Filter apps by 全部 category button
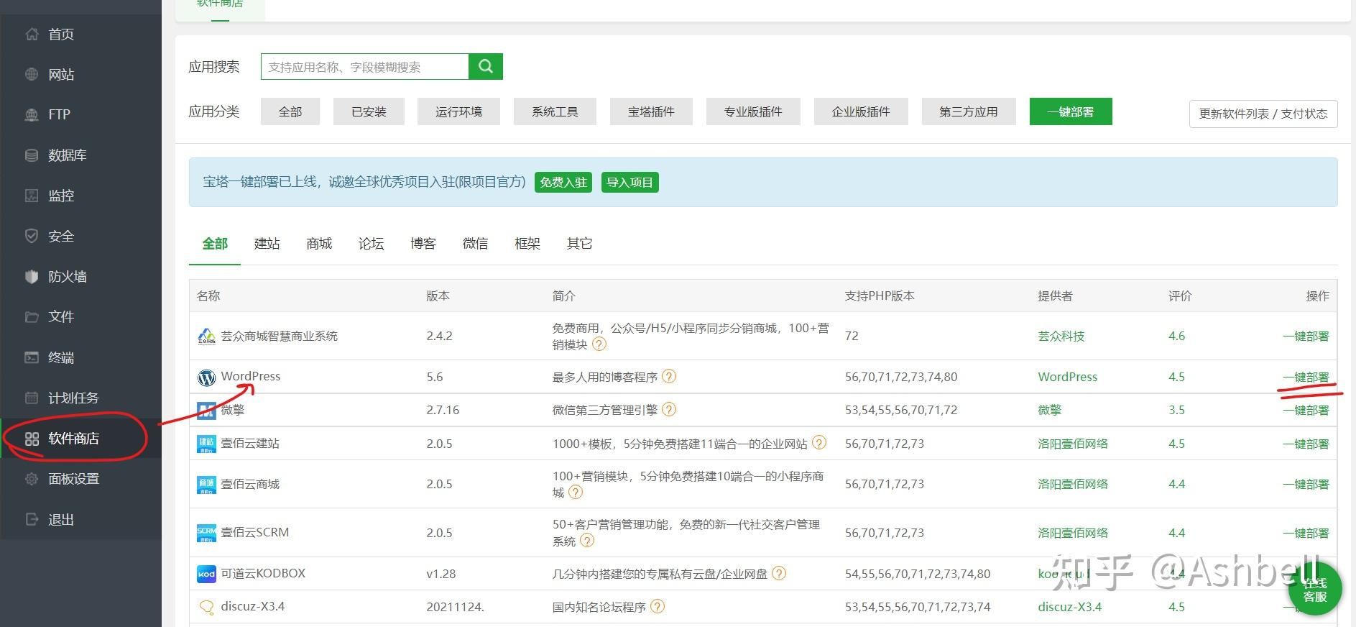1356x627 pixels. [290, 111]
